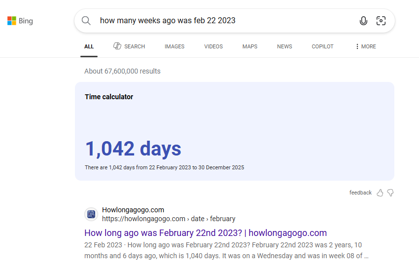
Task: Open the MORE menu in the search tabs
Action: pyautogui.click(x=366, y=46)
